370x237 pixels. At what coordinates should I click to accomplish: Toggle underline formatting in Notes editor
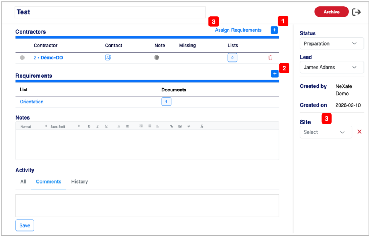[106, 126]
